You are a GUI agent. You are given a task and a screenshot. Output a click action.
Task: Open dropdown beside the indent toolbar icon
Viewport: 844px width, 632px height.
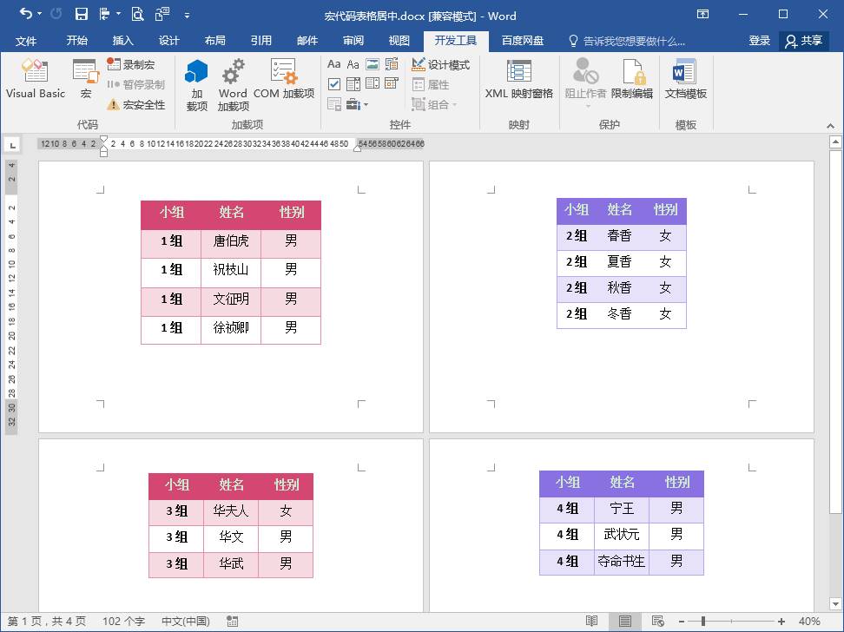pos(118,14)
